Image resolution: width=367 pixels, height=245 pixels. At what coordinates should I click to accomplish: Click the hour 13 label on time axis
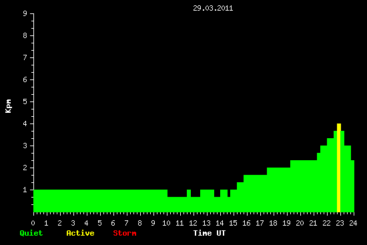click(206, 223)
